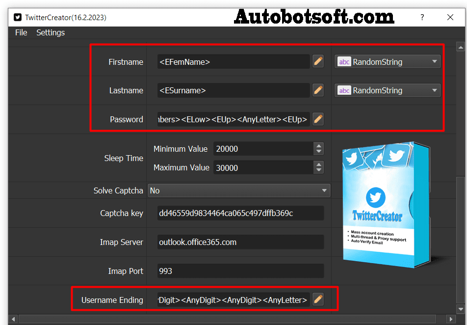The width and height of the screenshot is (467, 325).
Task: Open the Settings menu
Action: [51, 32]
